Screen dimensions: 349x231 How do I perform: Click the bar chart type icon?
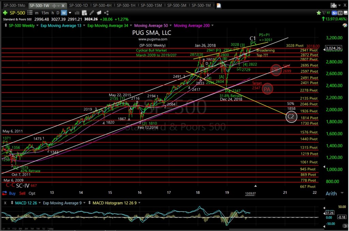pyautogui.click(x=77, y=13)
